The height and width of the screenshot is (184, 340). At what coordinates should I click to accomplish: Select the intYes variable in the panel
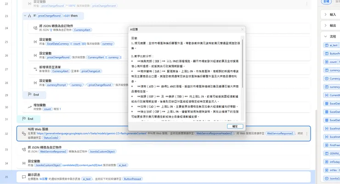coord(332,170)
